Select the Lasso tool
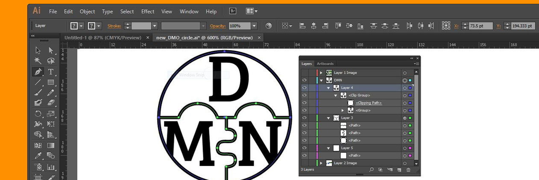This screenshot has width=539, height=180. (x=51, y=61)
